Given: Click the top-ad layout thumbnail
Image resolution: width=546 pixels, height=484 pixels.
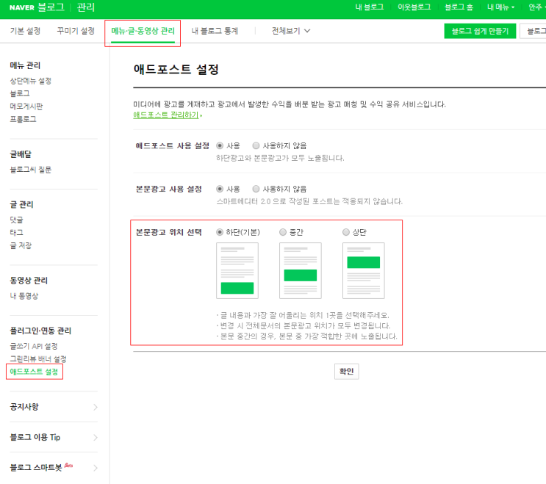Looking at the screenshot, I should tap(364, 271).
